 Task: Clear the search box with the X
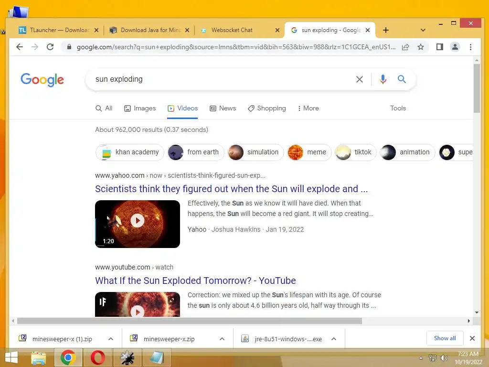(x=360, y=79)
